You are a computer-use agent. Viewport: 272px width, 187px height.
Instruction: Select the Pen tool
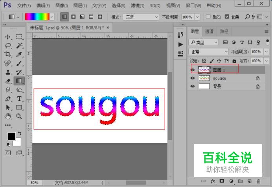pyautogui.click(x=7, y=99)
